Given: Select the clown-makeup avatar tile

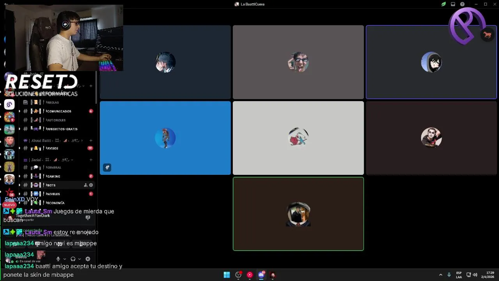Looking at the screenshot, I should [x=431, y=138].
